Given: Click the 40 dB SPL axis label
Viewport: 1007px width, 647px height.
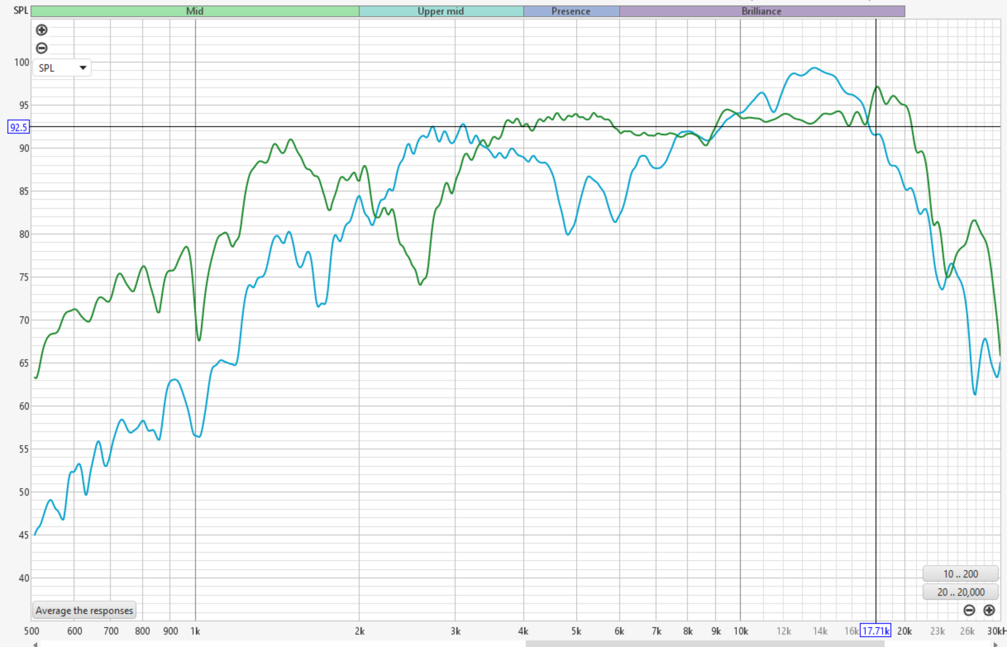Looking at the screenshot, I should click(24, 578).
